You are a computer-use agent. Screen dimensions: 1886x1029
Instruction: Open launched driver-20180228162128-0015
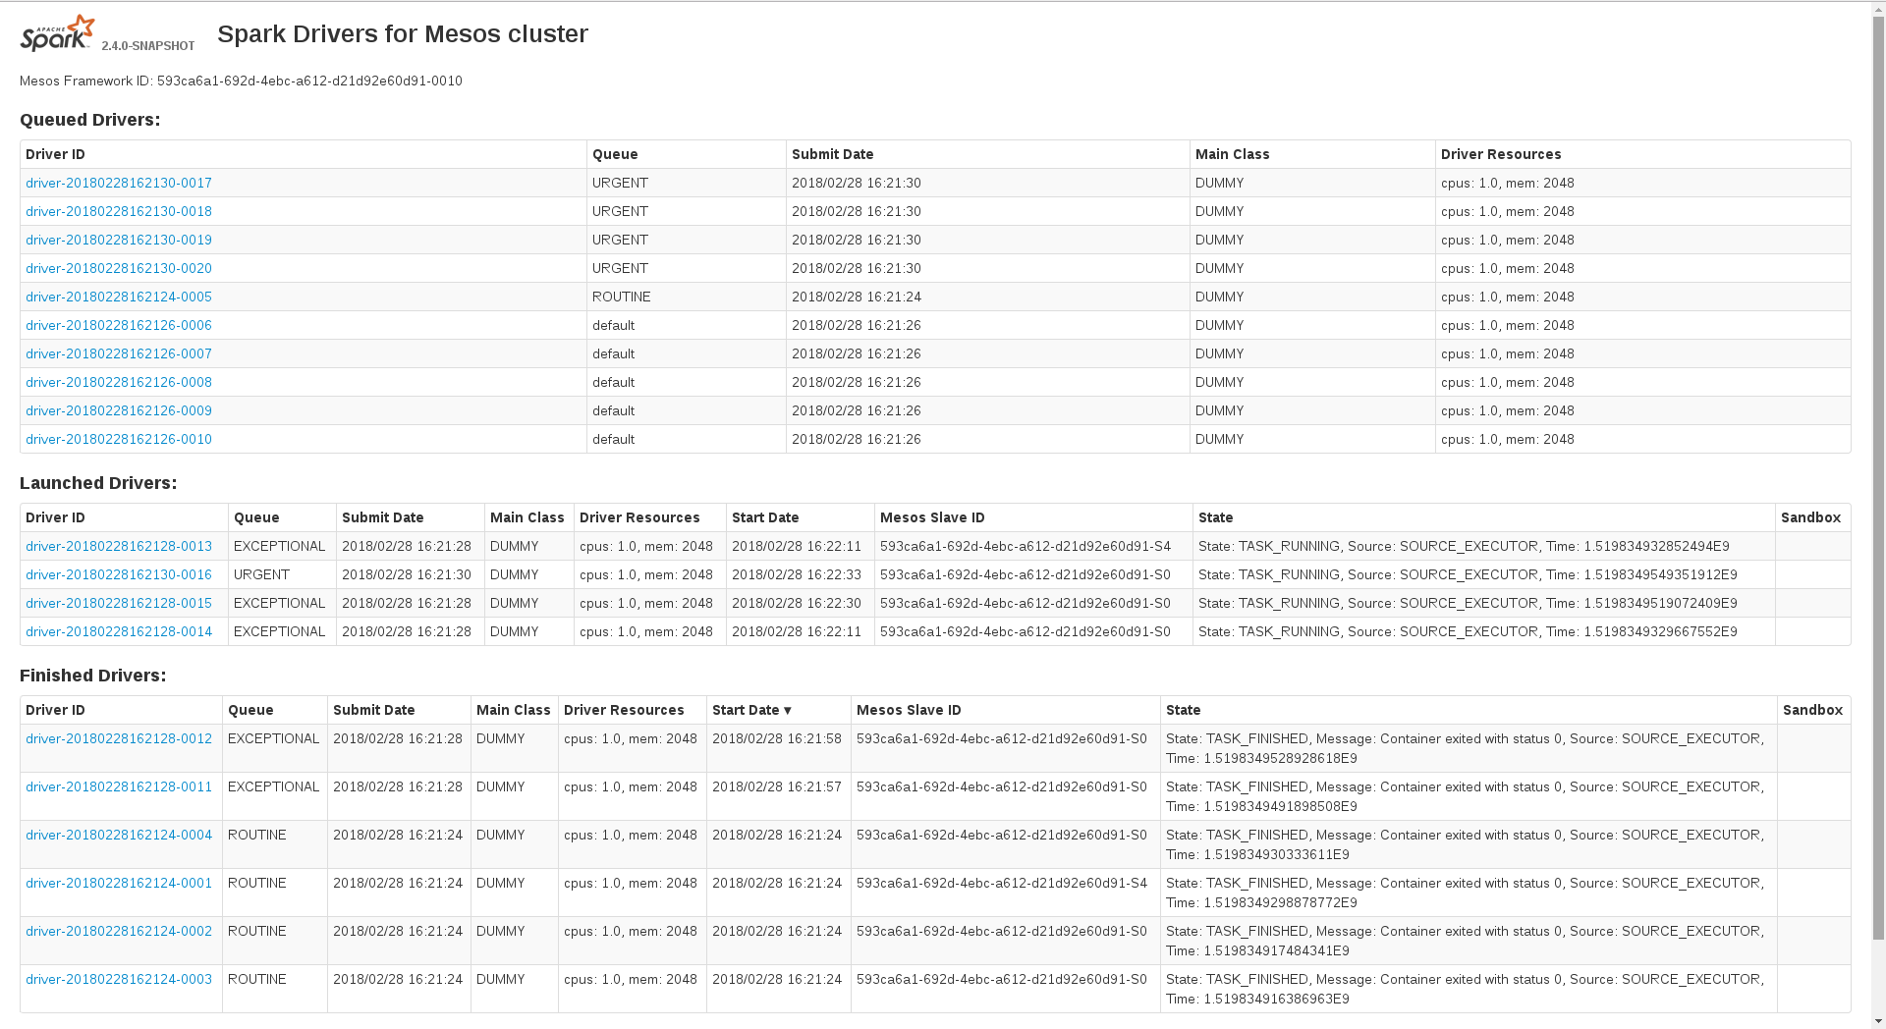click(119, 603)
